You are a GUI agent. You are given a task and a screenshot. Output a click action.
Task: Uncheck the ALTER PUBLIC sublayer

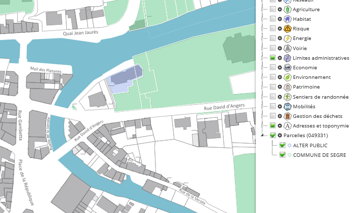(283, 145)
